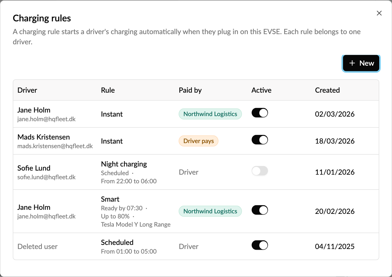Click the Instant rule text in Mads Kristensen's row
Image resolution: width=392 pixels, height=277 pixels.
tap(112, 141)
